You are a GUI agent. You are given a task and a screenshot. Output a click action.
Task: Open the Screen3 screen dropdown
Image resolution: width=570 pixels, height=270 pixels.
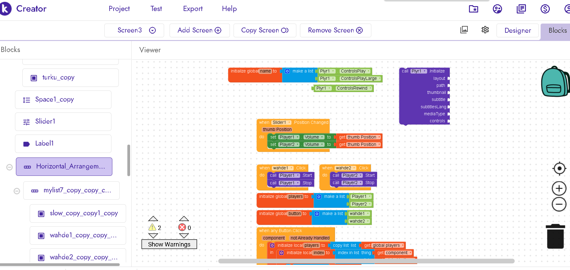click(x=134, y=30)
